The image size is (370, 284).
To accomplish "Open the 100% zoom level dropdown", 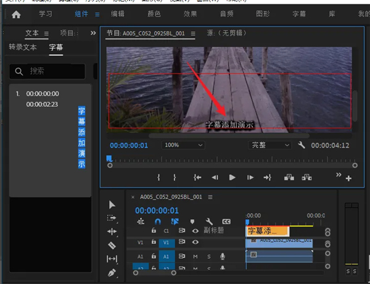I will click(x=183, y=145).
